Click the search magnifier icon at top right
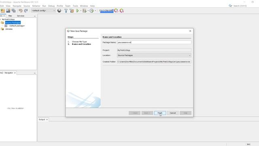 (x=230, y=6)
